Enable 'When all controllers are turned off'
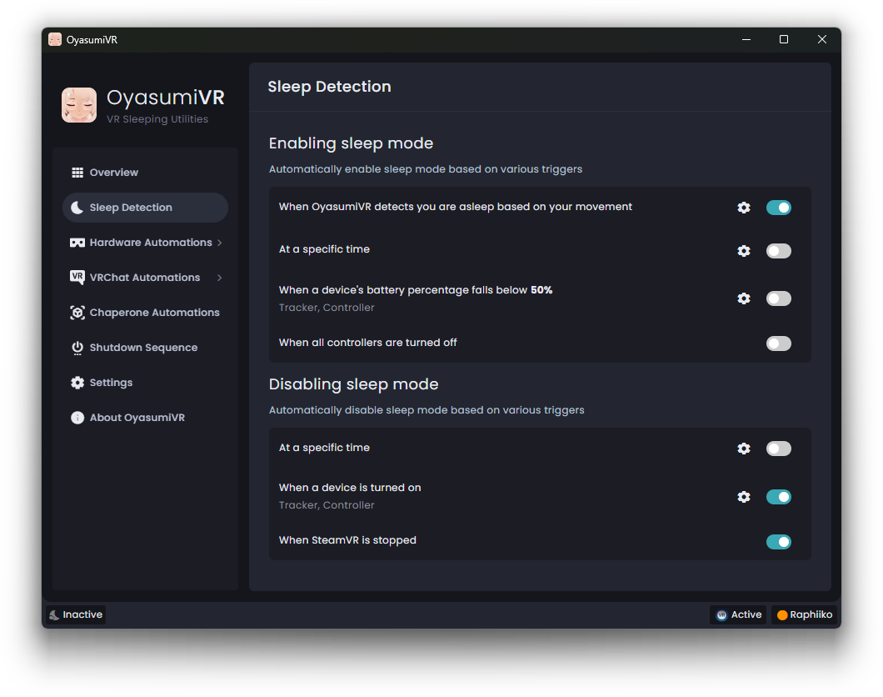The width and height of the screenshot is (883, 697). click(x=779, y=343)
